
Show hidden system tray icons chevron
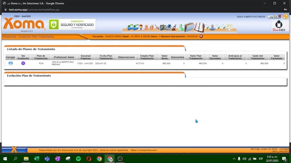click(234, 159)
